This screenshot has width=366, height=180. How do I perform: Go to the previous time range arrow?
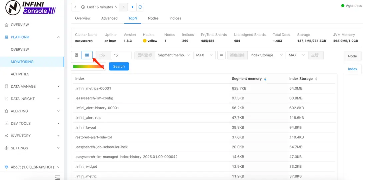click(x=75, y=7)
